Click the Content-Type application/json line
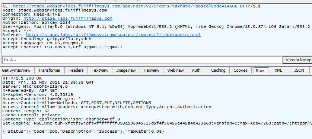 pyautogui.click(x=61, y=119)
